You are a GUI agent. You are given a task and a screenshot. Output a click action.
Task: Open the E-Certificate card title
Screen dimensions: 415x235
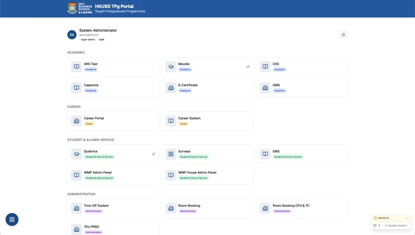tap(188, 85)
